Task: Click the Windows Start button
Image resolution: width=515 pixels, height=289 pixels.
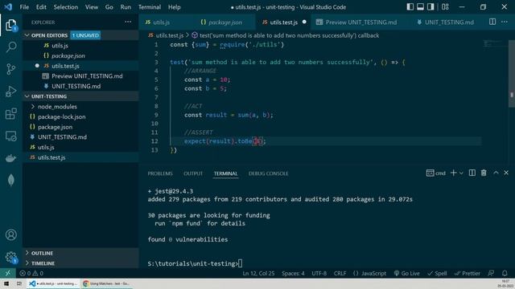Action: pos(6,283)
